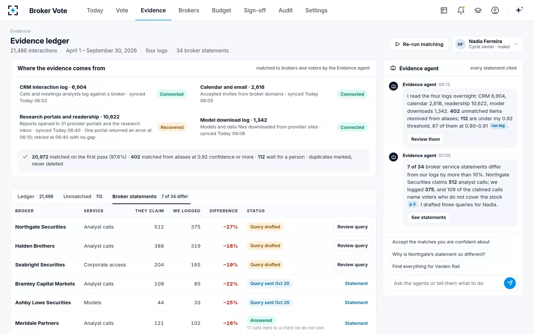This screenshot has height=334, width=534.
Task: Click the Evidence agent avatar on 07:05 message
Action: (x=393, y=157)
